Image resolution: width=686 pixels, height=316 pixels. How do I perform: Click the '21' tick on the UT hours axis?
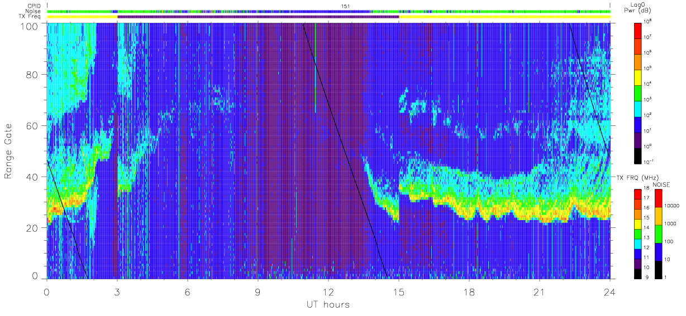tap(540, 292)
